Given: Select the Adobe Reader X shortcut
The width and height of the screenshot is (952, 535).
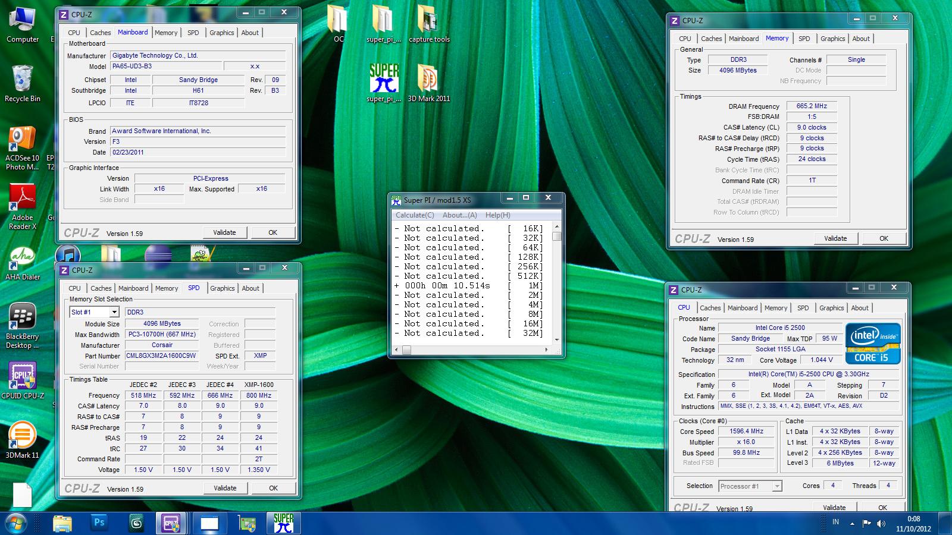Looking at the screenshot, I should click(23, 207).
